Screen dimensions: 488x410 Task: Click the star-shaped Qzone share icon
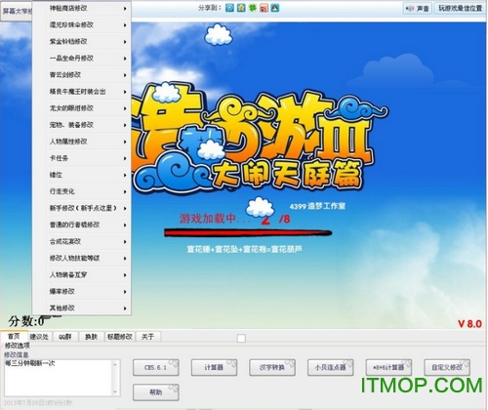click(241, 8)
